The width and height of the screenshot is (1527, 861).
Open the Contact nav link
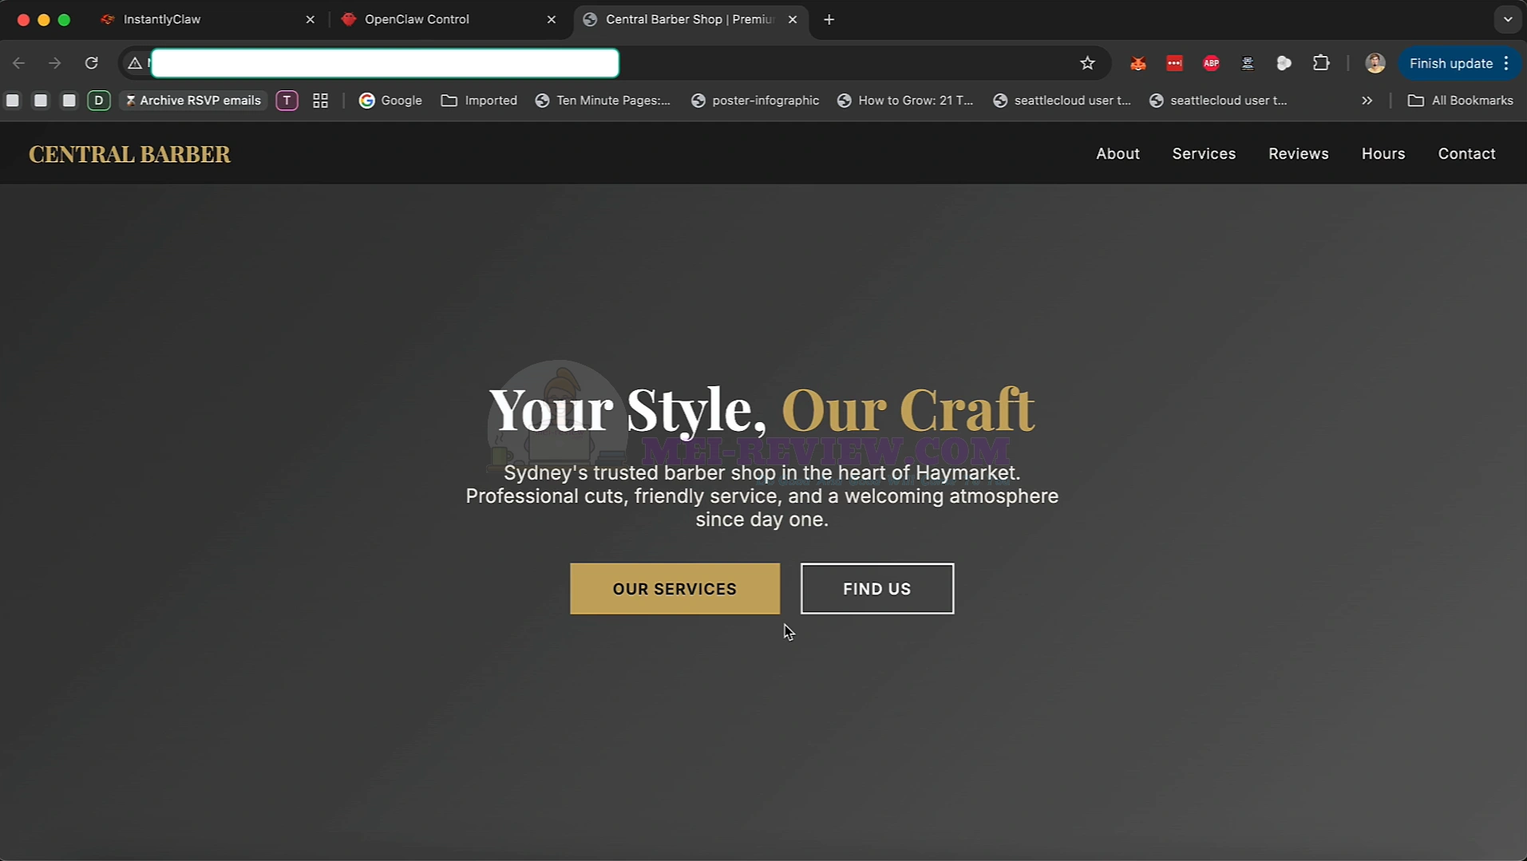[x=1466, y=154]
